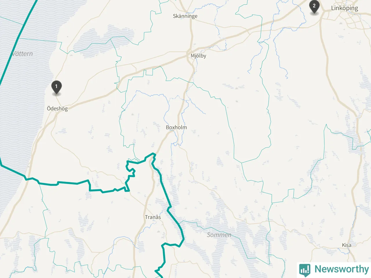Click the Ödeshög town label
Viewport: 371px width, 278px height.
tap(57, 109)
